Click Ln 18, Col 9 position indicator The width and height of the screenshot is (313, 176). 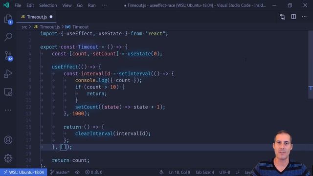pos(179,172)
